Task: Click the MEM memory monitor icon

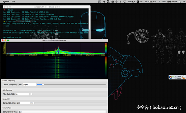Action: coord(99,1)
